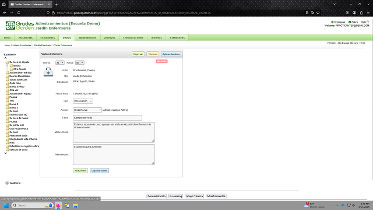Open the Tipo Observación dropdown
The height and width of the screenshot is (210, 373).
point(83,101)
